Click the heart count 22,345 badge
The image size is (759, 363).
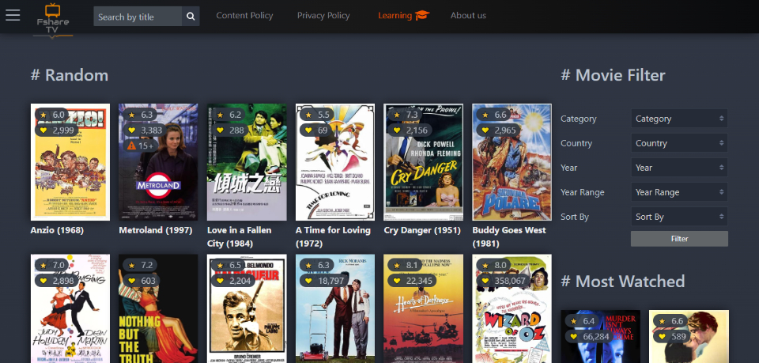(413, 281)
